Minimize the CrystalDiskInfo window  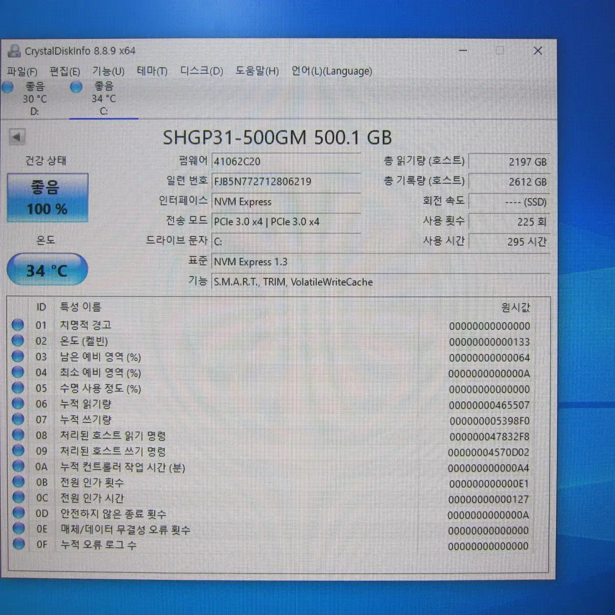click(463, 50)
